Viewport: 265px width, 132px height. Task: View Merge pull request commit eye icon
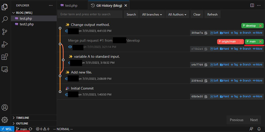70,47
